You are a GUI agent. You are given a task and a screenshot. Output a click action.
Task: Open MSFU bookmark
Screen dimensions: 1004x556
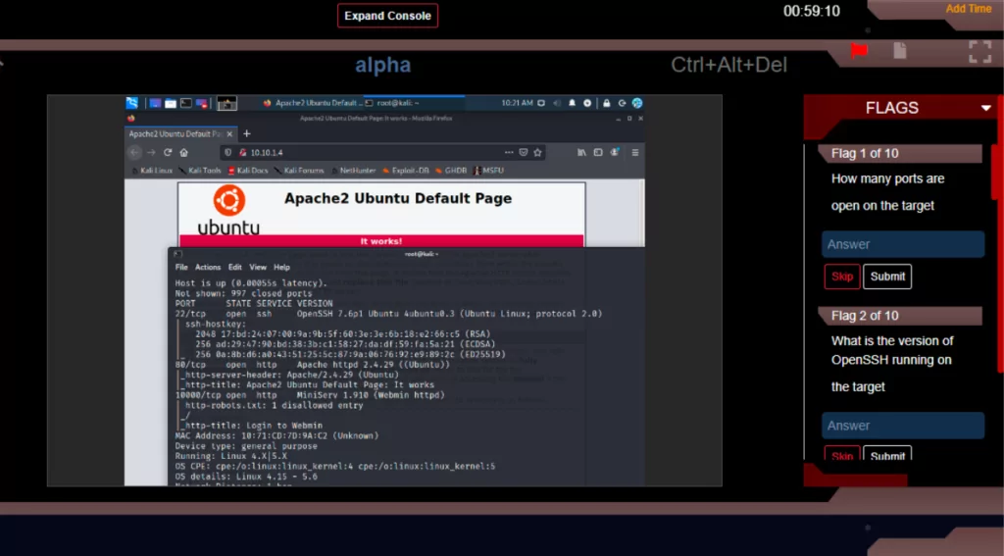pyautogui.click(x=488, y=171)
